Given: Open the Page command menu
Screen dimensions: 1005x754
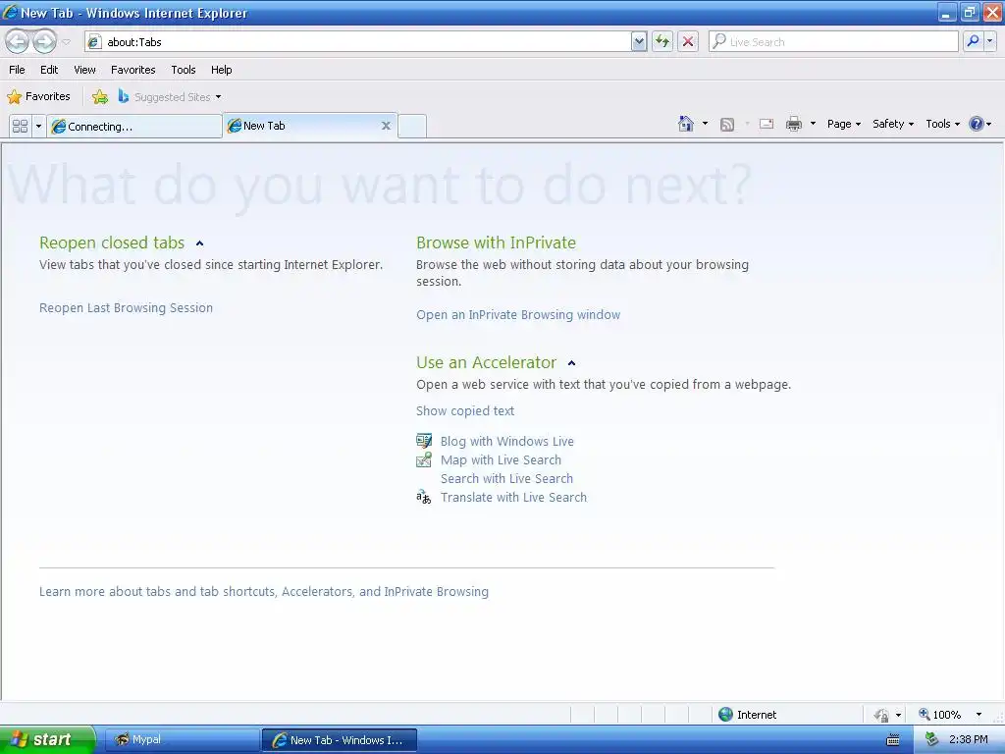Looking at the screenshot, I should tap(843, 124).
